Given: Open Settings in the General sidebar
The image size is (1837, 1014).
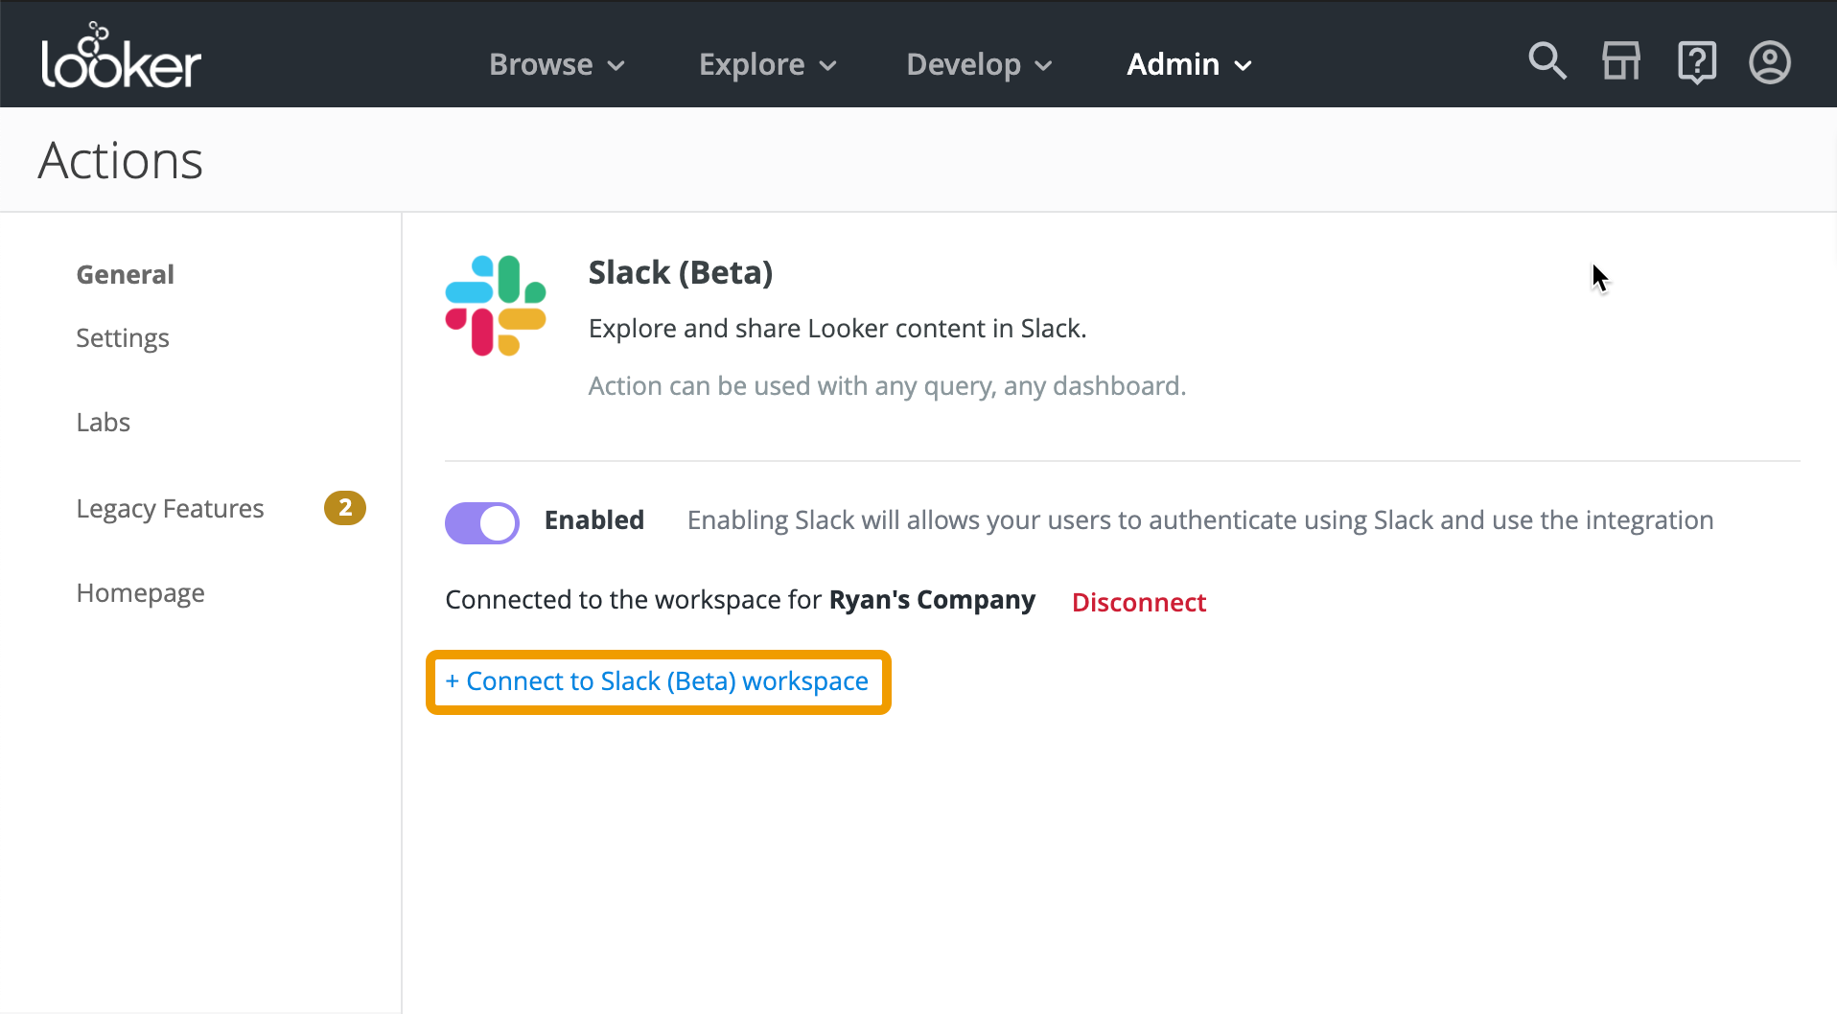Looking at the screenshot, I should pos(123,338).
